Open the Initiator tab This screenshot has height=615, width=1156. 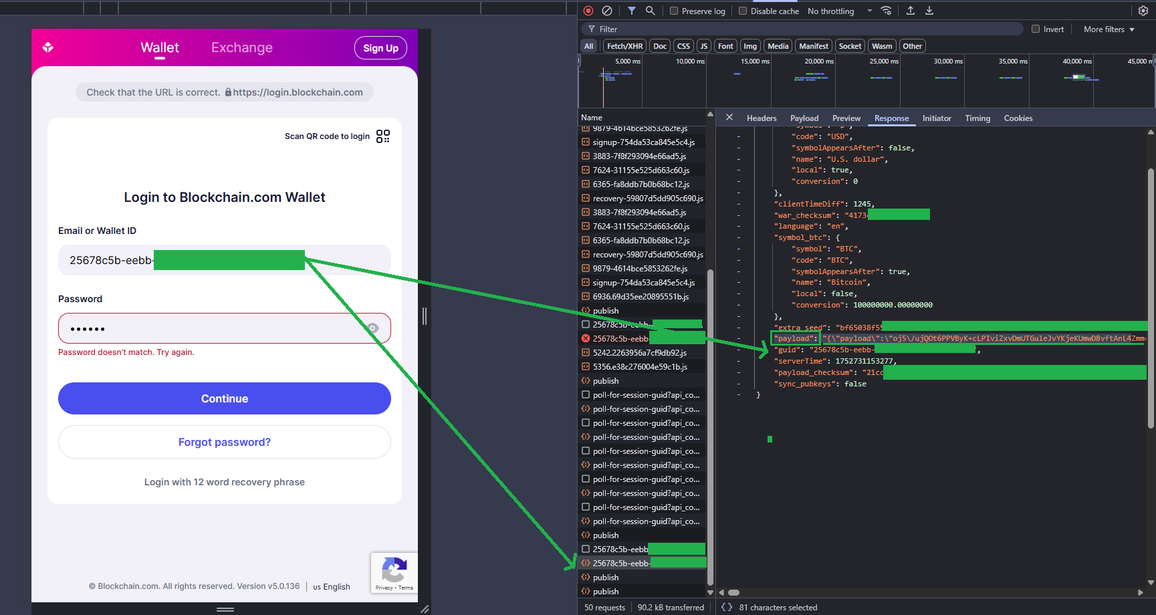click(937, 118)
